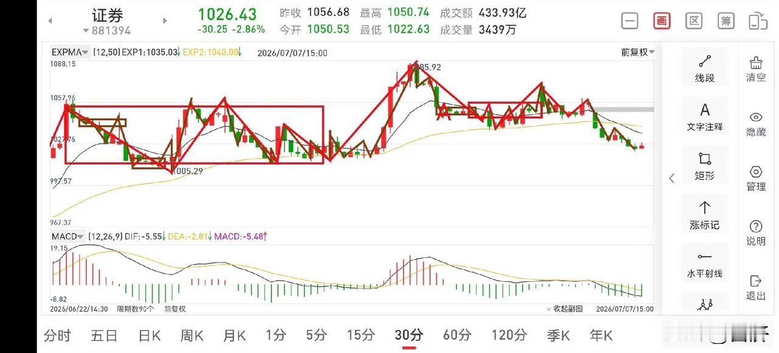Click the EXP2:1040.00 value

pos(211,52)
